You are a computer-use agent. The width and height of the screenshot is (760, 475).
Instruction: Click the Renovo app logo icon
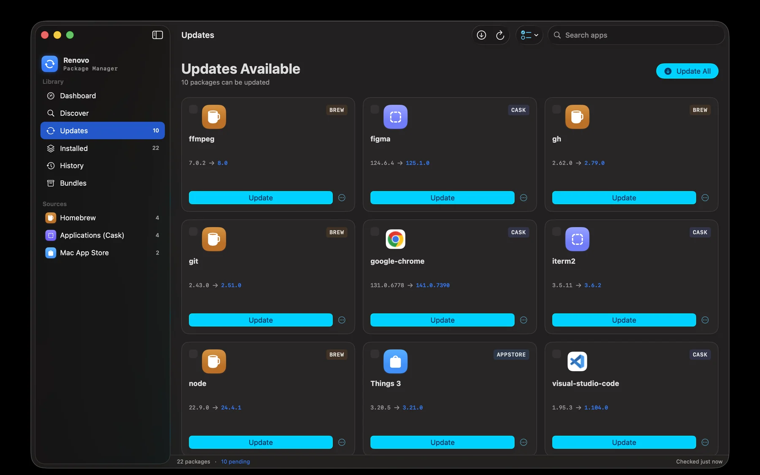(50, 64)
